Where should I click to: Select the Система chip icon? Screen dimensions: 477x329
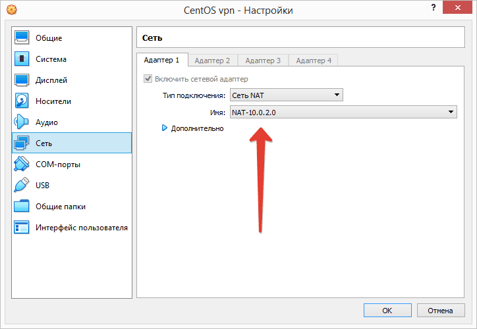pos(22,59)
